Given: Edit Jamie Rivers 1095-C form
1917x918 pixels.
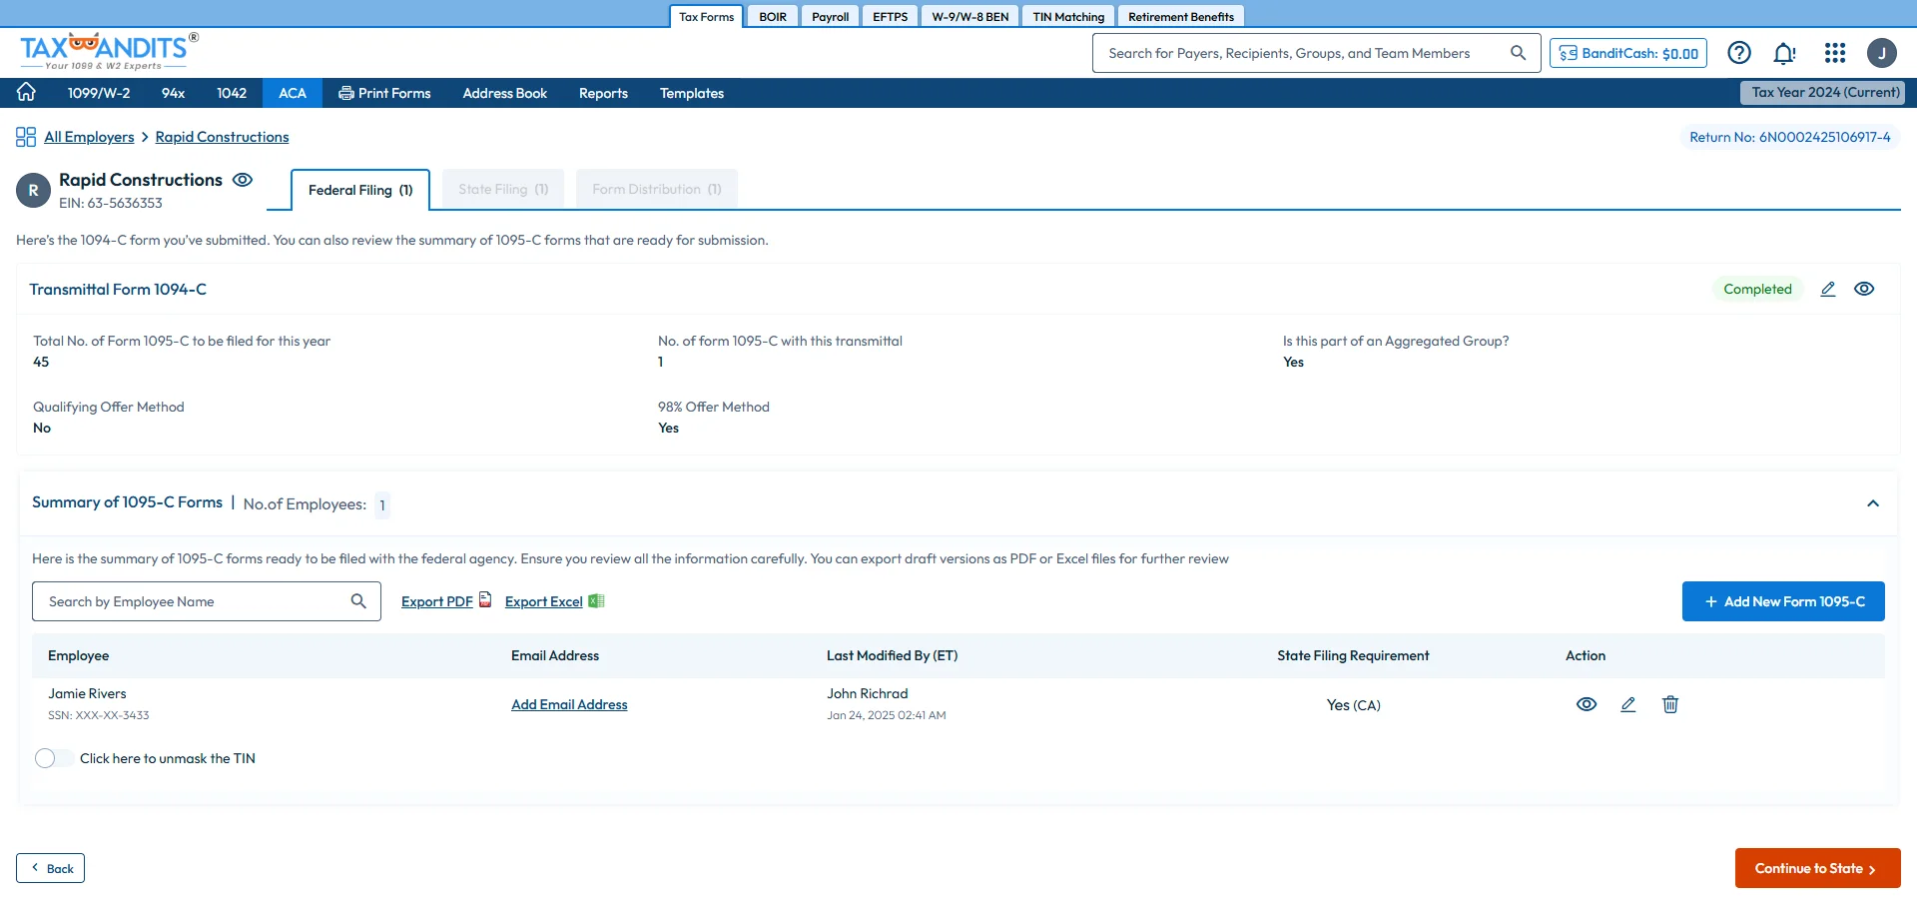Looking at the screenshot, I should [1627, 704].
